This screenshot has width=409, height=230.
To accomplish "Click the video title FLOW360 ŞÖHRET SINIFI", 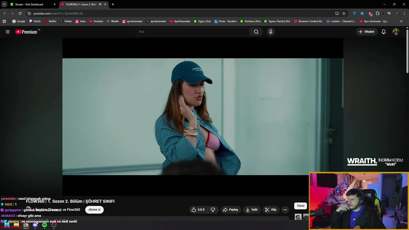I will pyautogui.click(x=70, y=201).
